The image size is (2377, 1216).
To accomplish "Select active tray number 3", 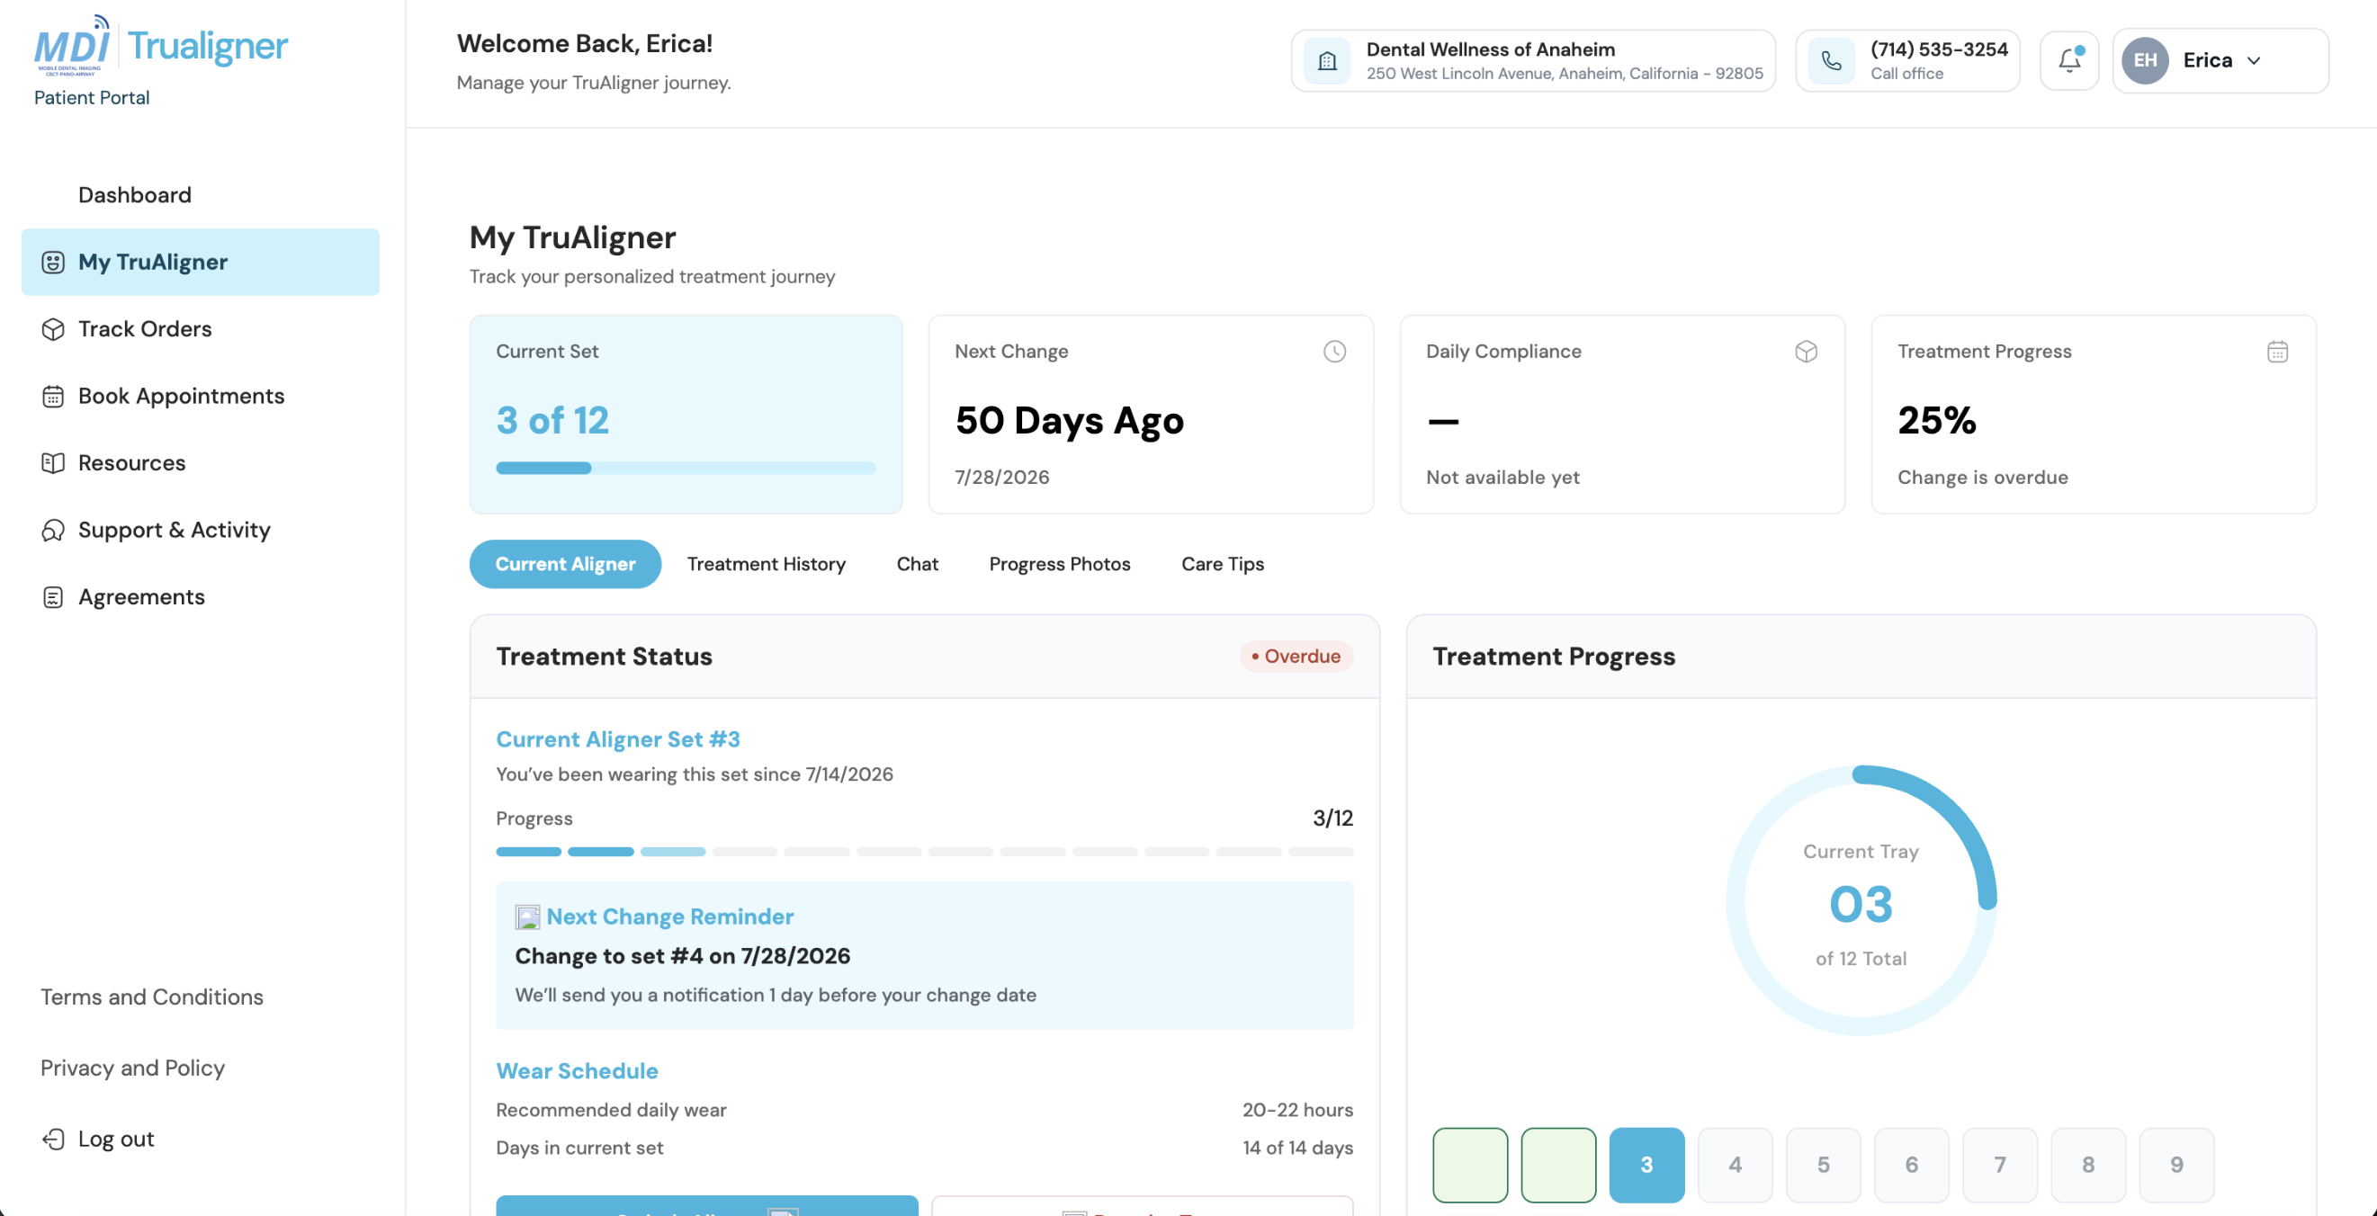I will pyautogui.click(x=1646, y=1166).
